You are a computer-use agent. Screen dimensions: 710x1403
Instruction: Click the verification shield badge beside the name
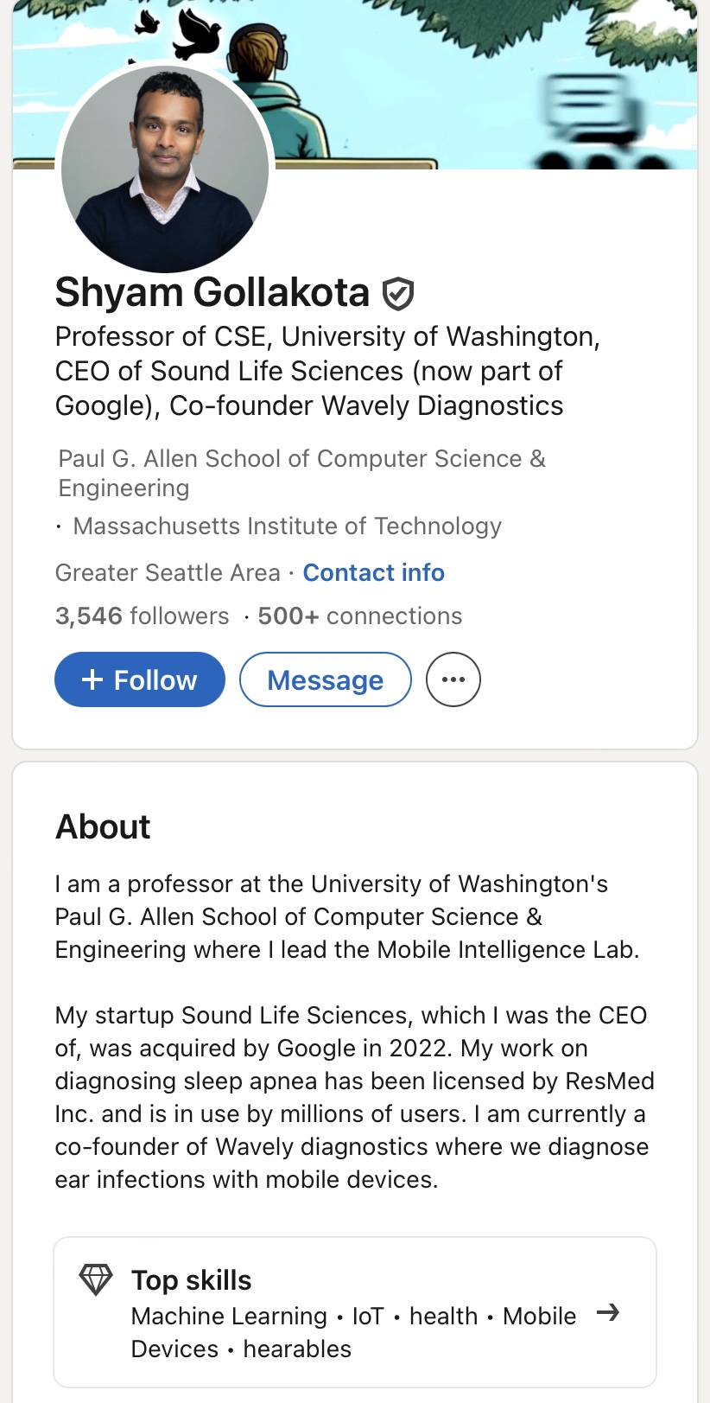(x=398, y=294)
